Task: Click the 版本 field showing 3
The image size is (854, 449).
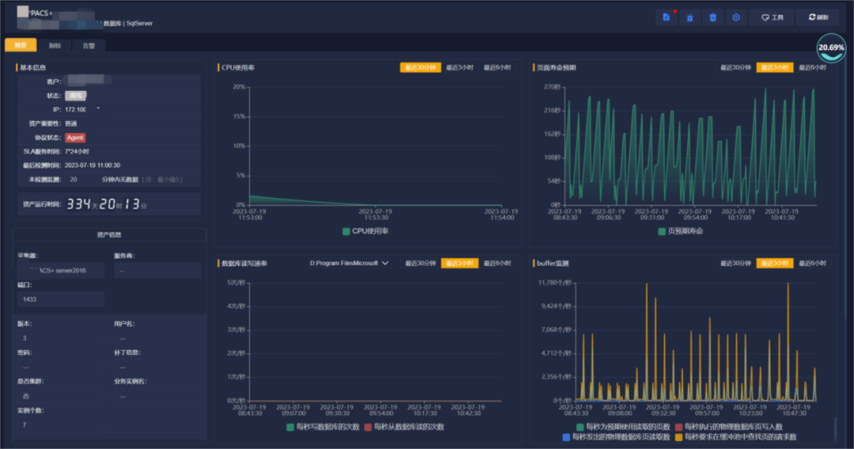Action: (x=60, y=338)
